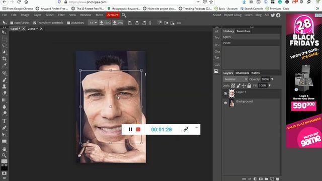Click the link layers icon
This screenshot has width=322, height=181.
tap(244, 179)
